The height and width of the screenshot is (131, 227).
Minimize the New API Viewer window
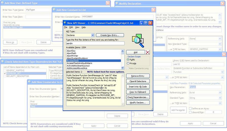142,23
